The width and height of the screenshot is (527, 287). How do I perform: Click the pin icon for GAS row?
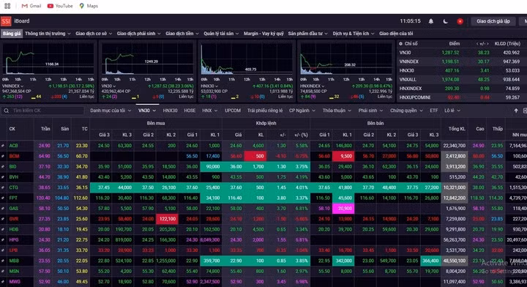(x=3, y=209)
